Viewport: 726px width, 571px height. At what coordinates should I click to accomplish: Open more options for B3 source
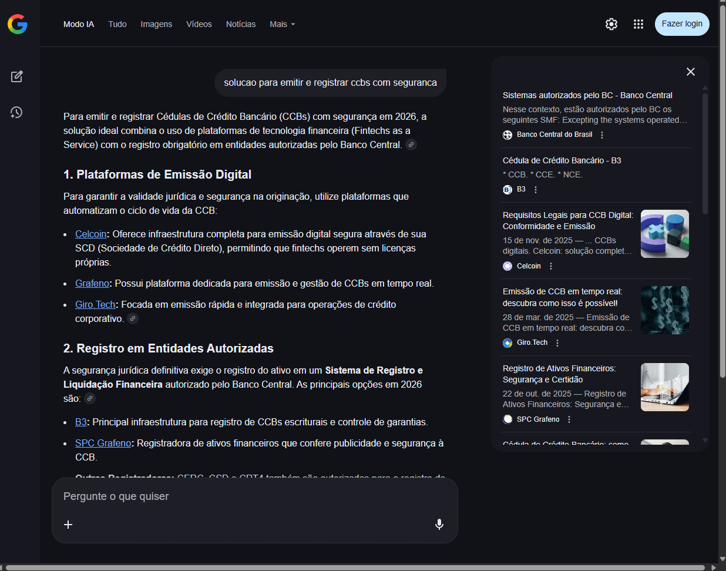[536, 190]
